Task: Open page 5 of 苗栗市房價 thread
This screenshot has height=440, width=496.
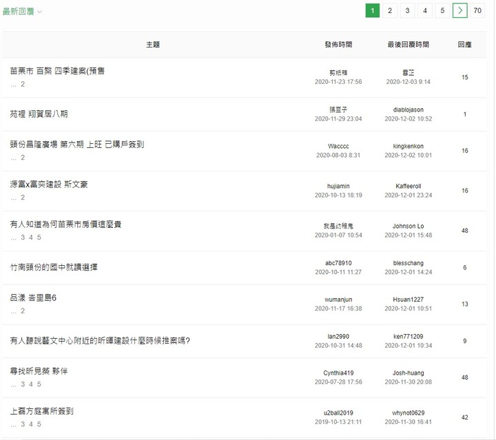Action: (39, 238)
